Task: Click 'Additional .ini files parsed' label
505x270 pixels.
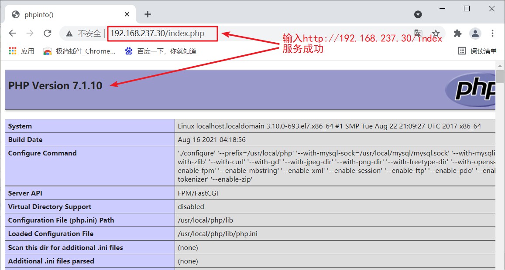Action: pos(51,261)
